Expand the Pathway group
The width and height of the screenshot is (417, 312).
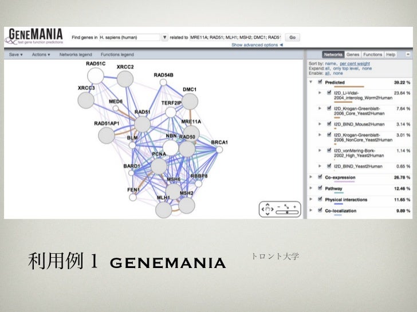[x=310, y=188]
